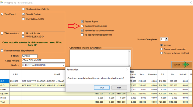Viewport: 193px width, 107px height.
Task: Select the Divers row header
Action: [x=5, y=98]
